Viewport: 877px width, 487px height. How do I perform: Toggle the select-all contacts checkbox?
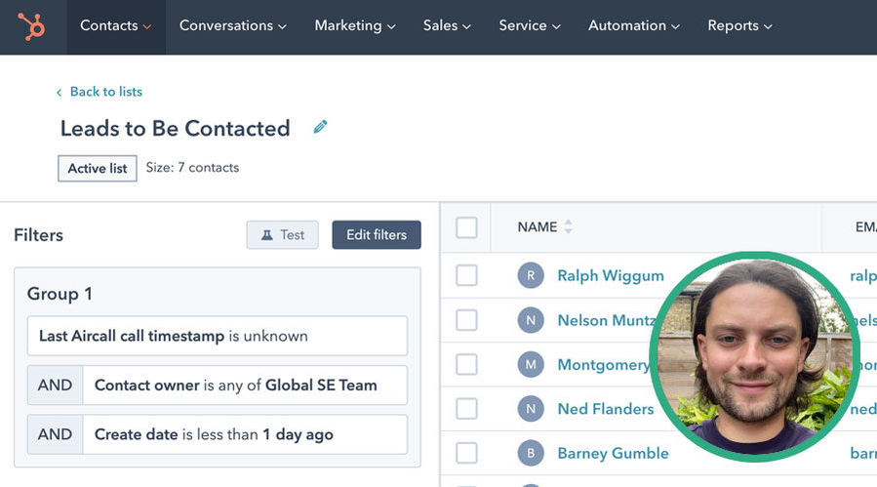click(466, 227)
